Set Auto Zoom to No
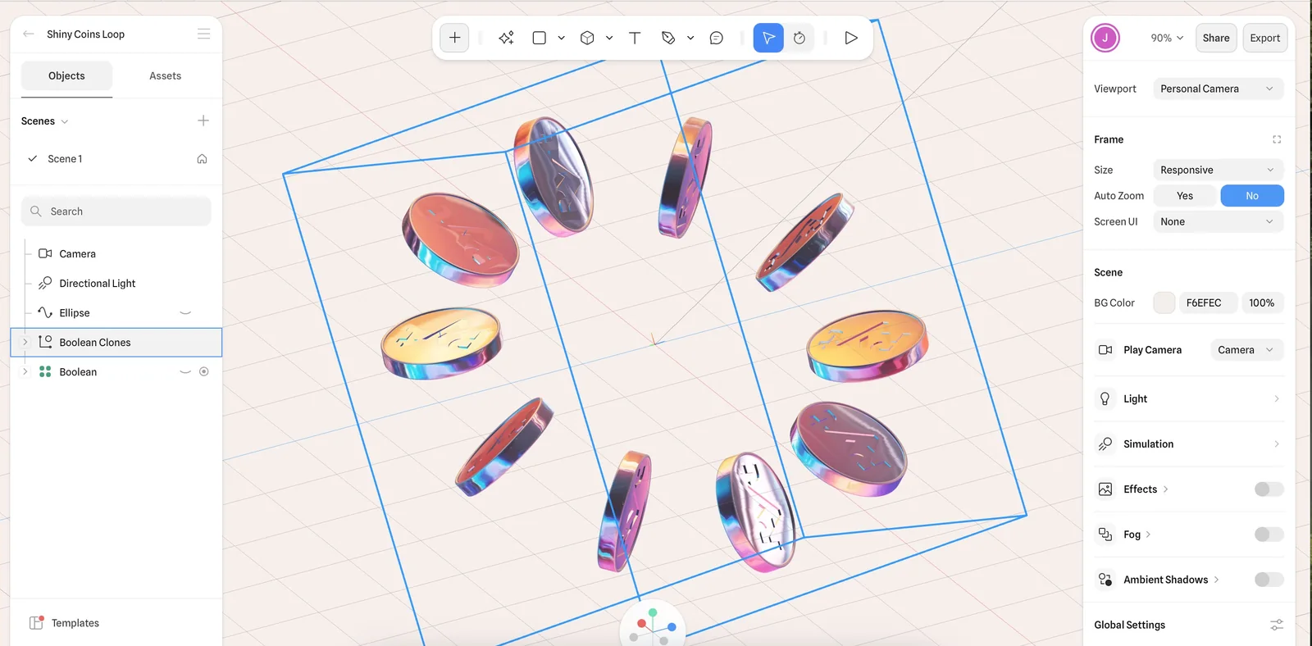1312x646 pixels. tap(1252, 196)
